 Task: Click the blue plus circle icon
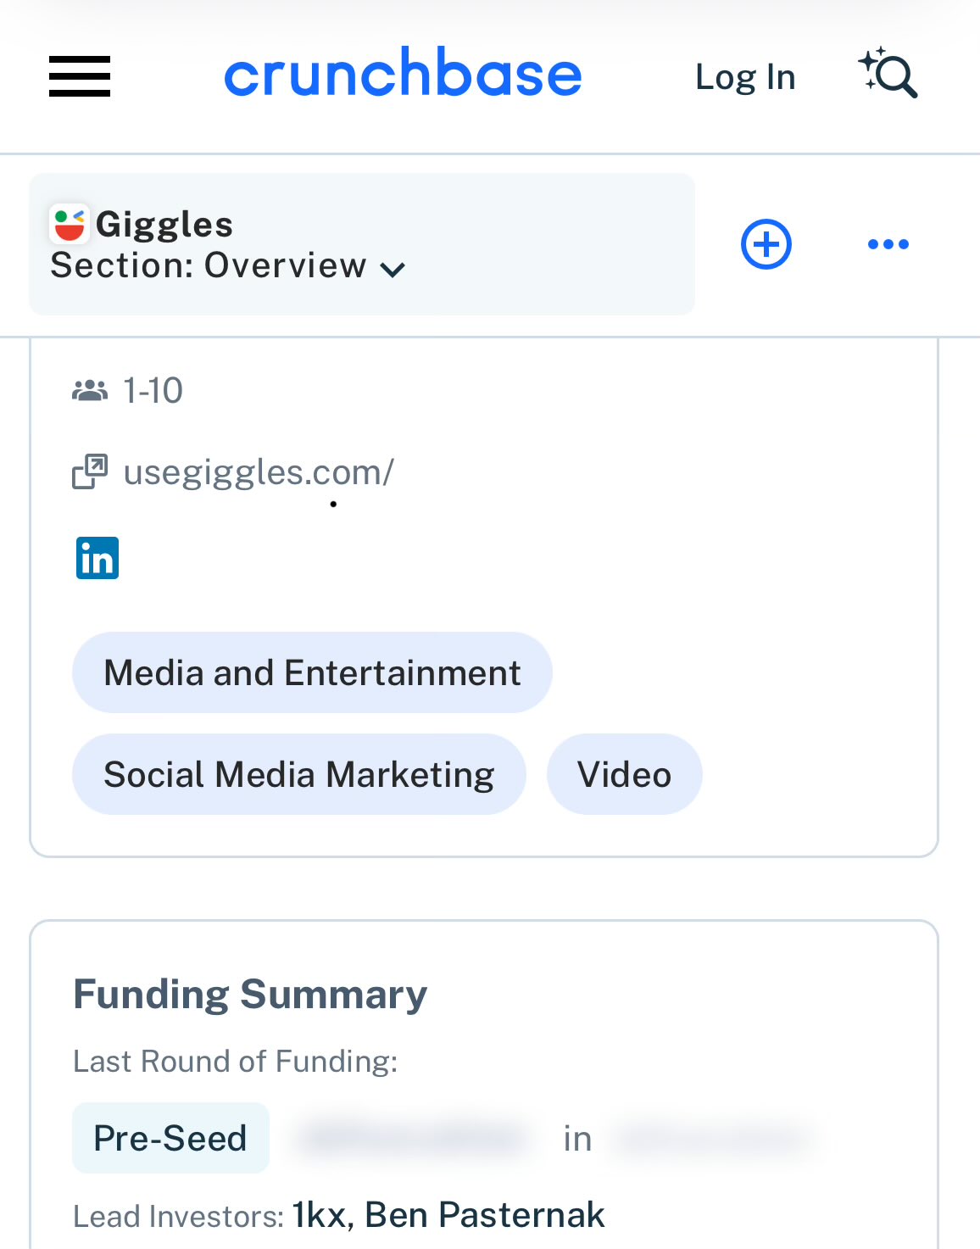coord(766,244)
